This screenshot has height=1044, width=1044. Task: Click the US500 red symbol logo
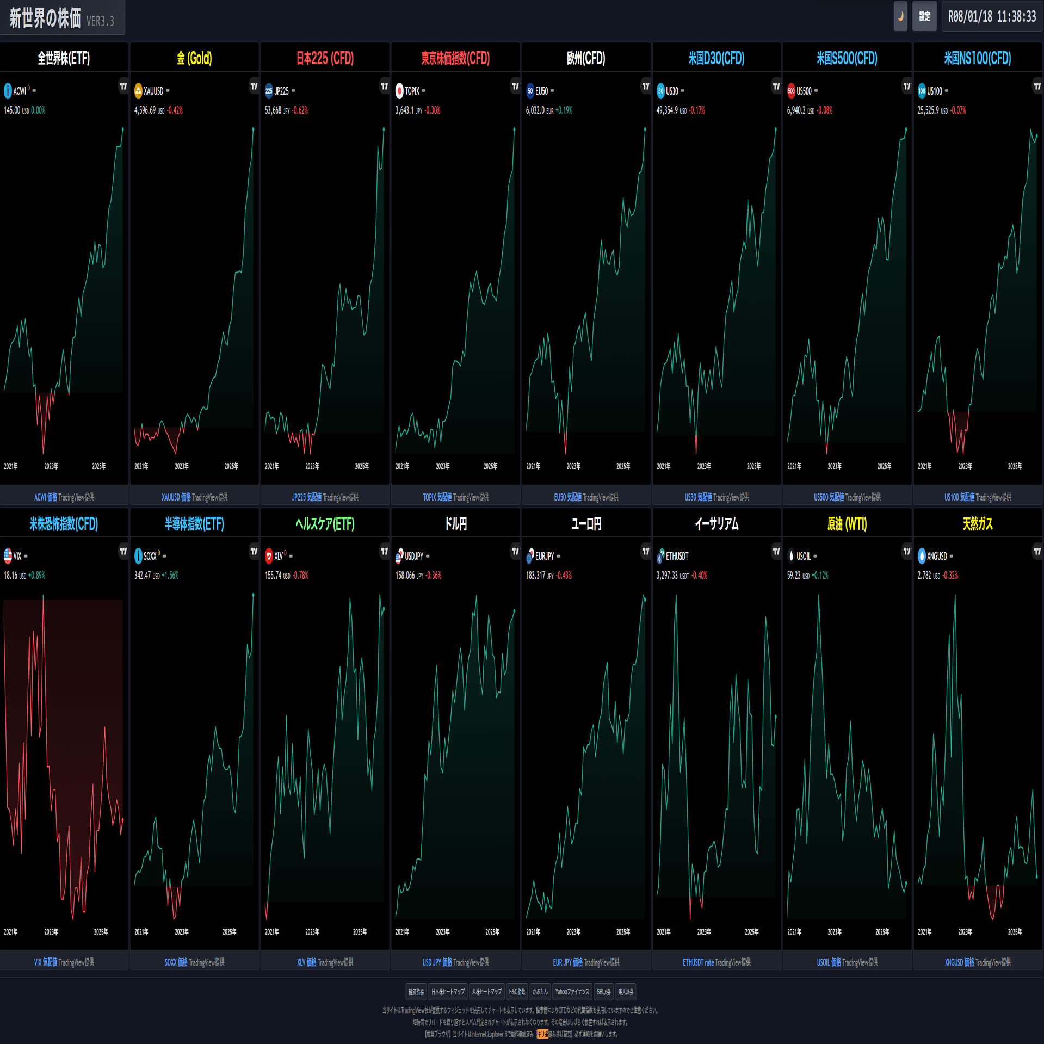pos(791,91)
